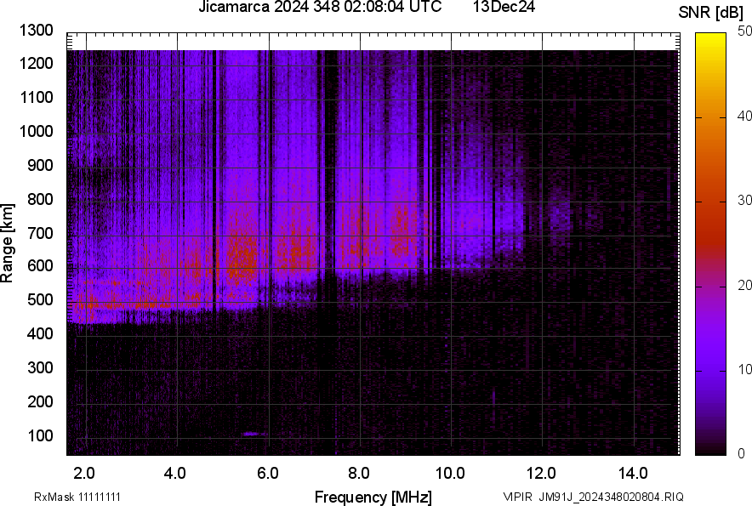The image size is (752, 506).
Task: Click the short echo trace near 100 km
Action: tap(254, 434)
